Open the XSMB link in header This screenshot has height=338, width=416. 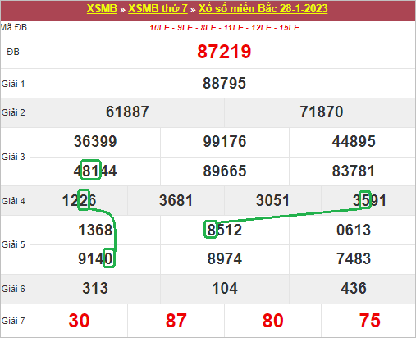(x=102, y=8)
